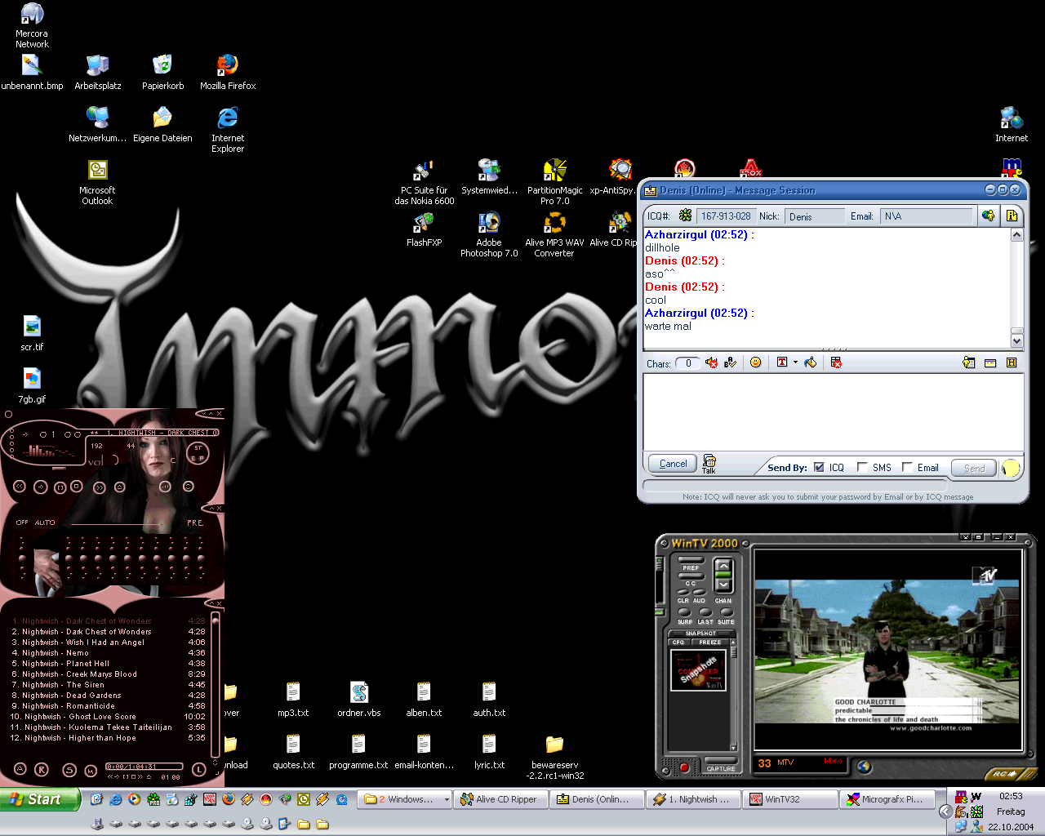Image resolution: width=1045 pixels, height=836 pixels.
Task: Click inside the ICQ message text box
Action: point(833,412)
